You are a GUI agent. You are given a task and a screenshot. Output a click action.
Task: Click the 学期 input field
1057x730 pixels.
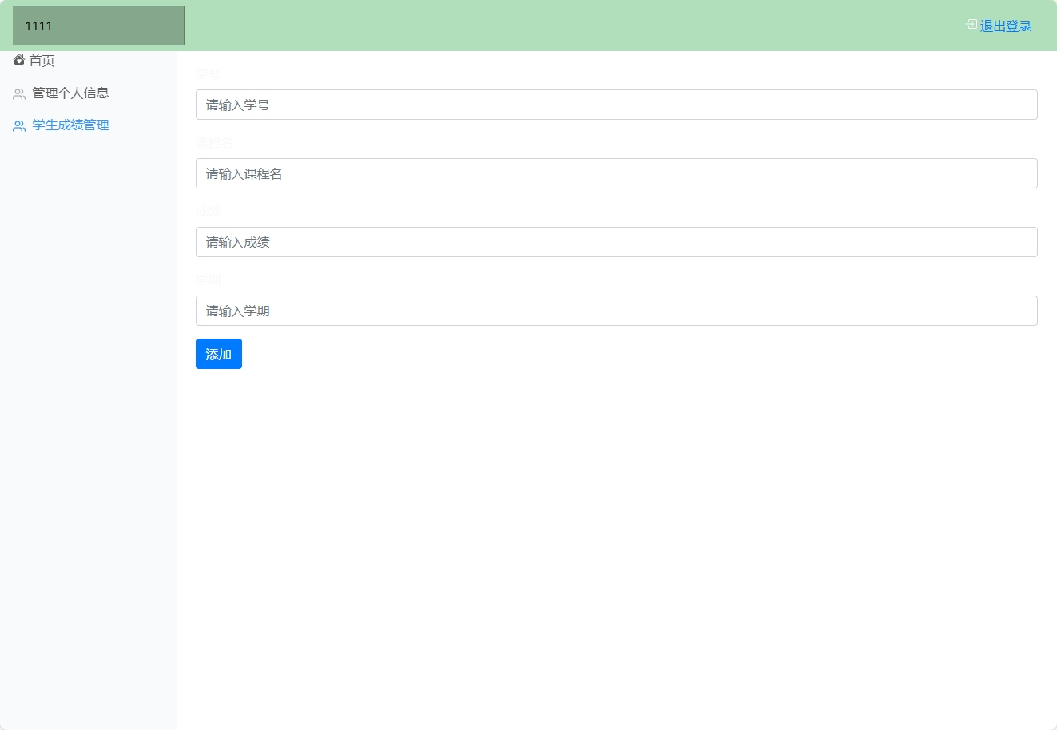[615, 311]
